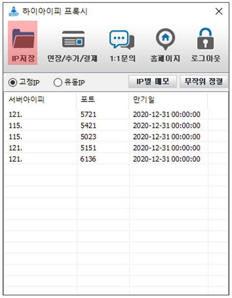Click the first empty list row

click(x=116, y=170)
